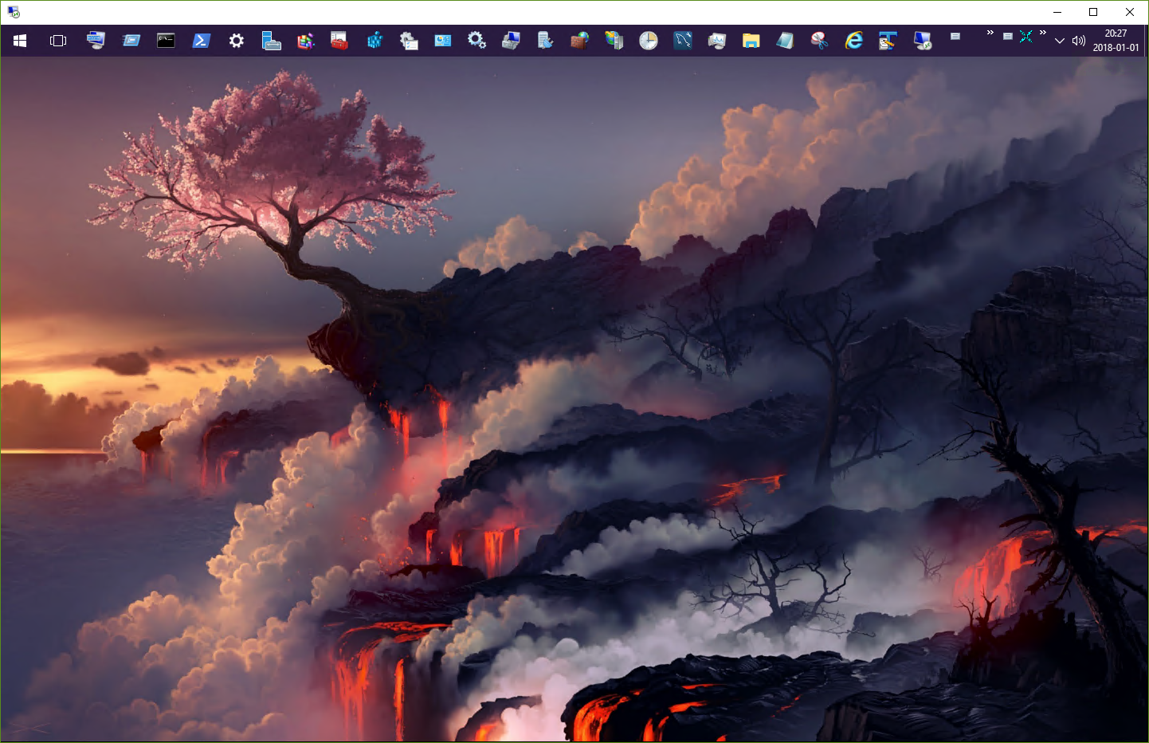1149x743 pixels.
Task: Open the Windows Start menu
Action: (20, 41)
